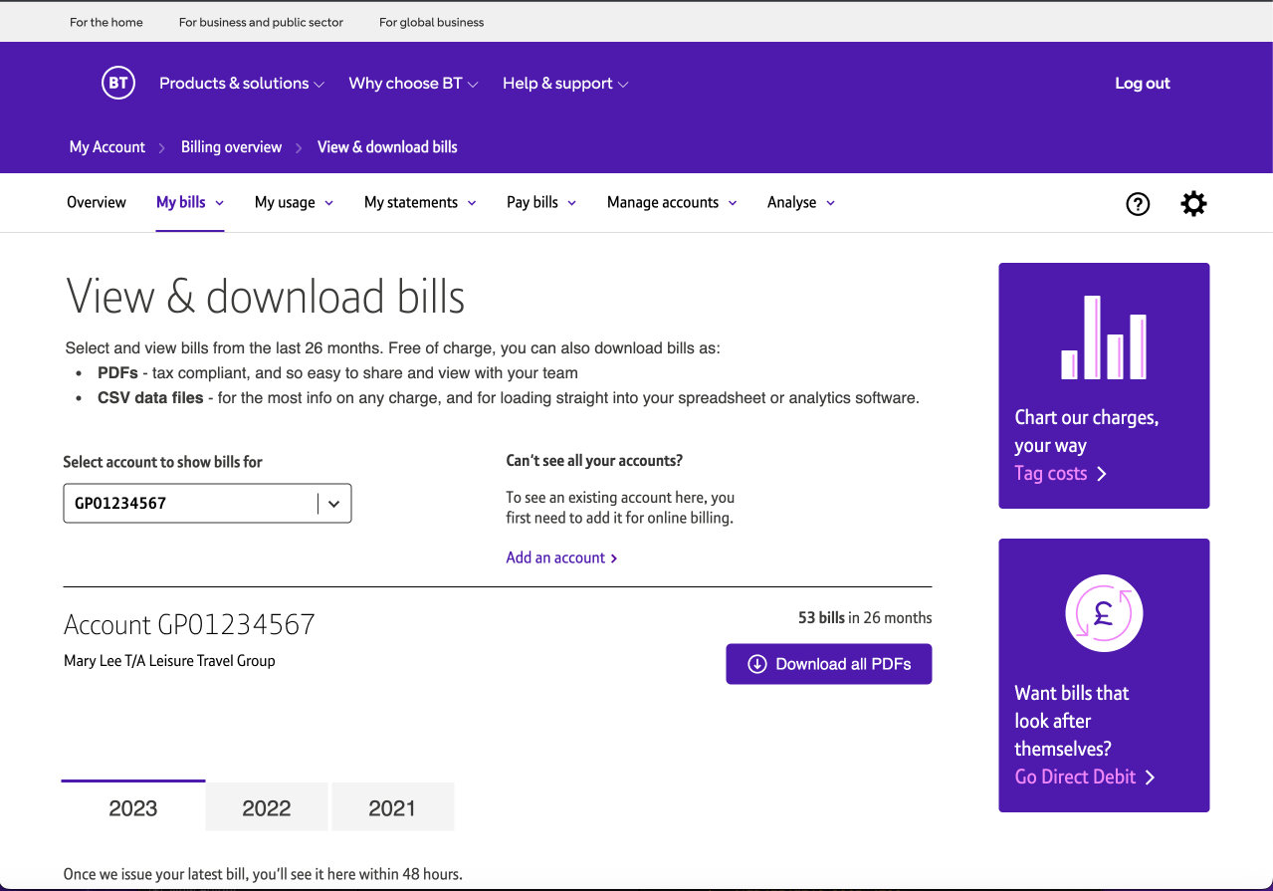The height and width of the screenshot is (891, 1273).
Task: Open My statements dropdown menu
Action: coord(420,202)
